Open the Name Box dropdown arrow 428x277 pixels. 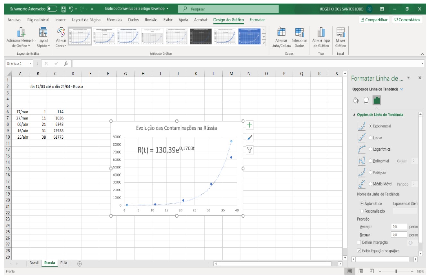tap(30, 63)
